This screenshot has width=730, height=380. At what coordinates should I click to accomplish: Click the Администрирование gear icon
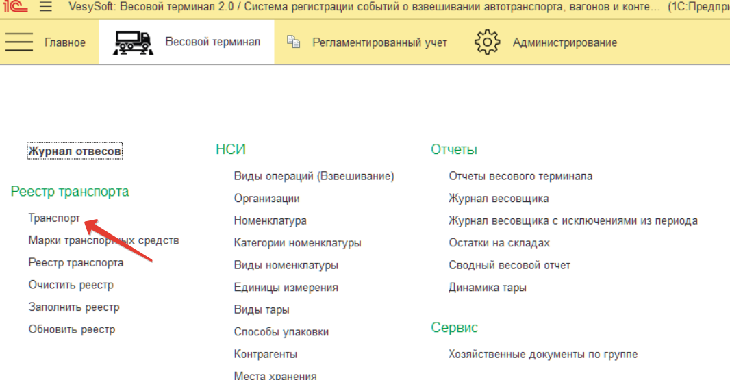(486, 42)
